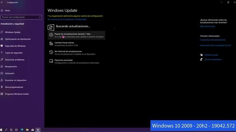Screen dimensions: 236x132
Task: Click the Enviar comentarios person icon
Action: [x=201, y=59]
